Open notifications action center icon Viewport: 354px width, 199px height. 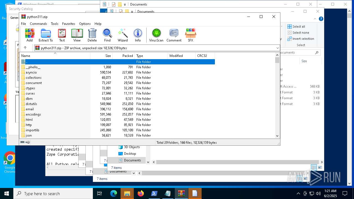click(345, 193)
